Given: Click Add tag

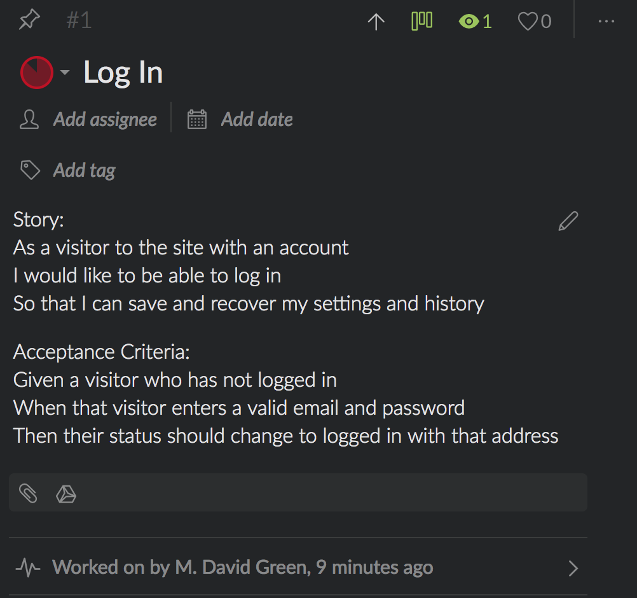Looking at the screenshot, I should click(x=84, y=170).
